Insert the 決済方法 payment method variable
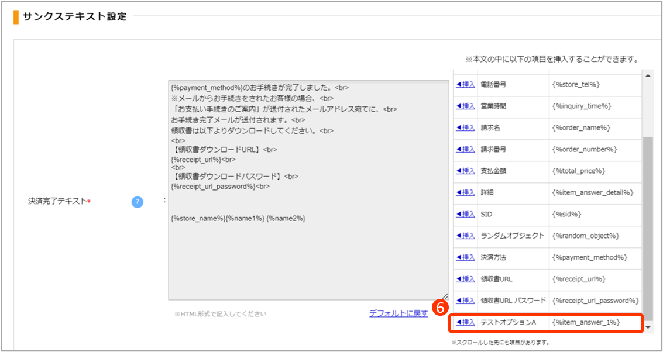663x352 pixels. coord(465,258)
